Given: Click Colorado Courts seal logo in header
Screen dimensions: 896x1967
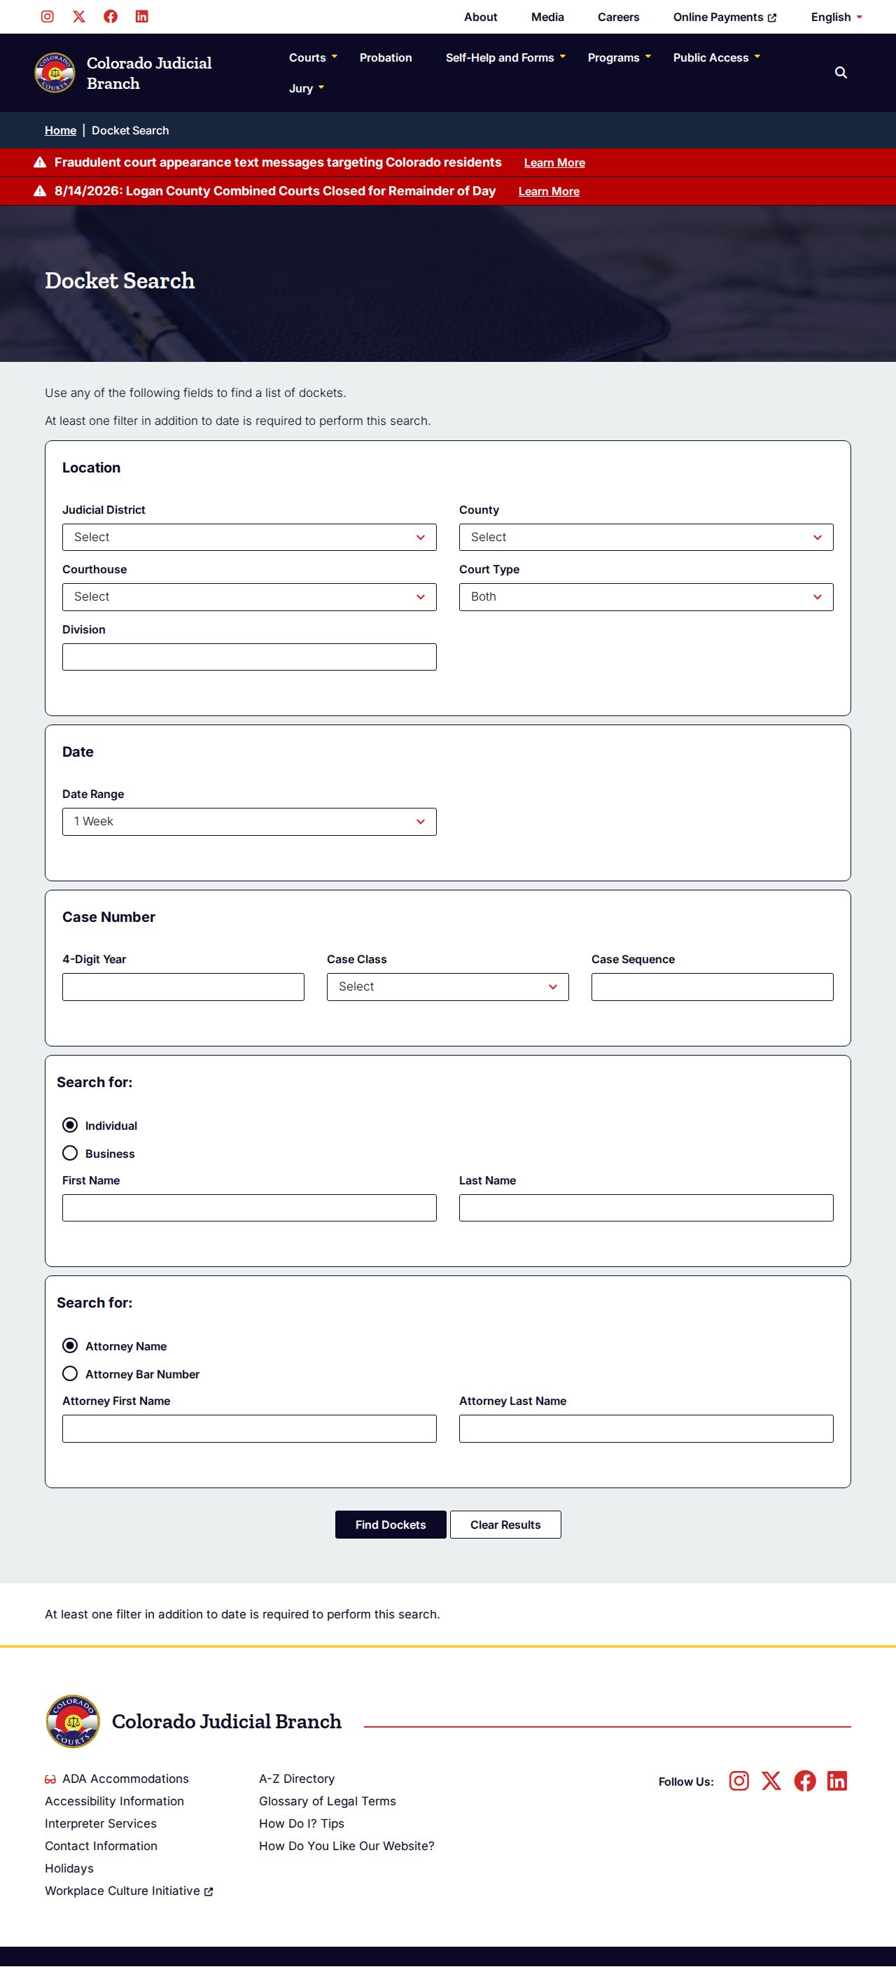Looking at the screenshot, I should click(55, 73).
